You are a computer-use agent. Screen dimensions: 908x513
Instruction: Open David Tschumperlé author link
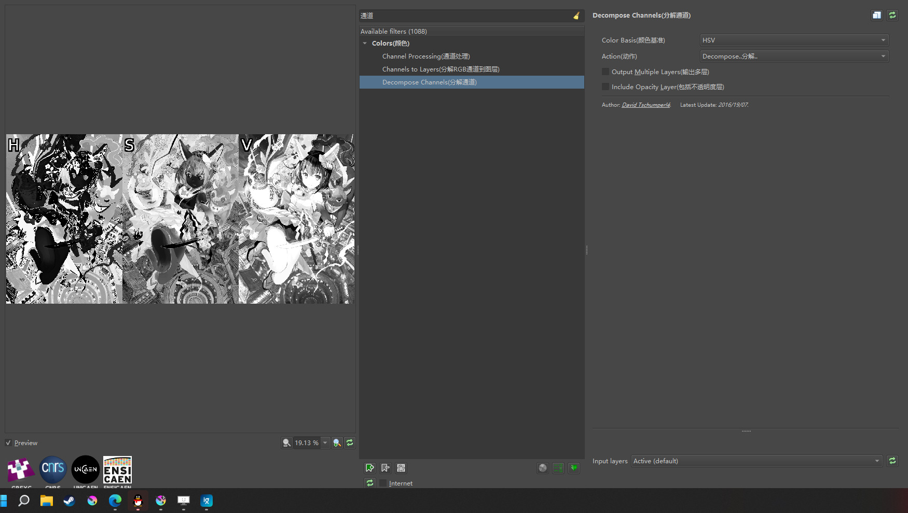pos(646,105)
